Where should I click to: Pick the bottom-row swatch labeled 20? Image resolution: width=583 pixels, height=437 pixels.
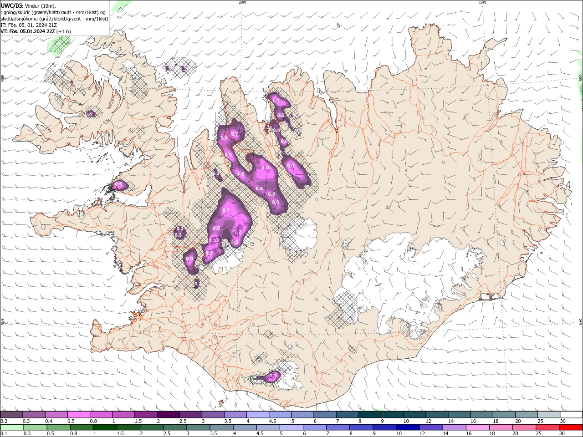(525, 427)
